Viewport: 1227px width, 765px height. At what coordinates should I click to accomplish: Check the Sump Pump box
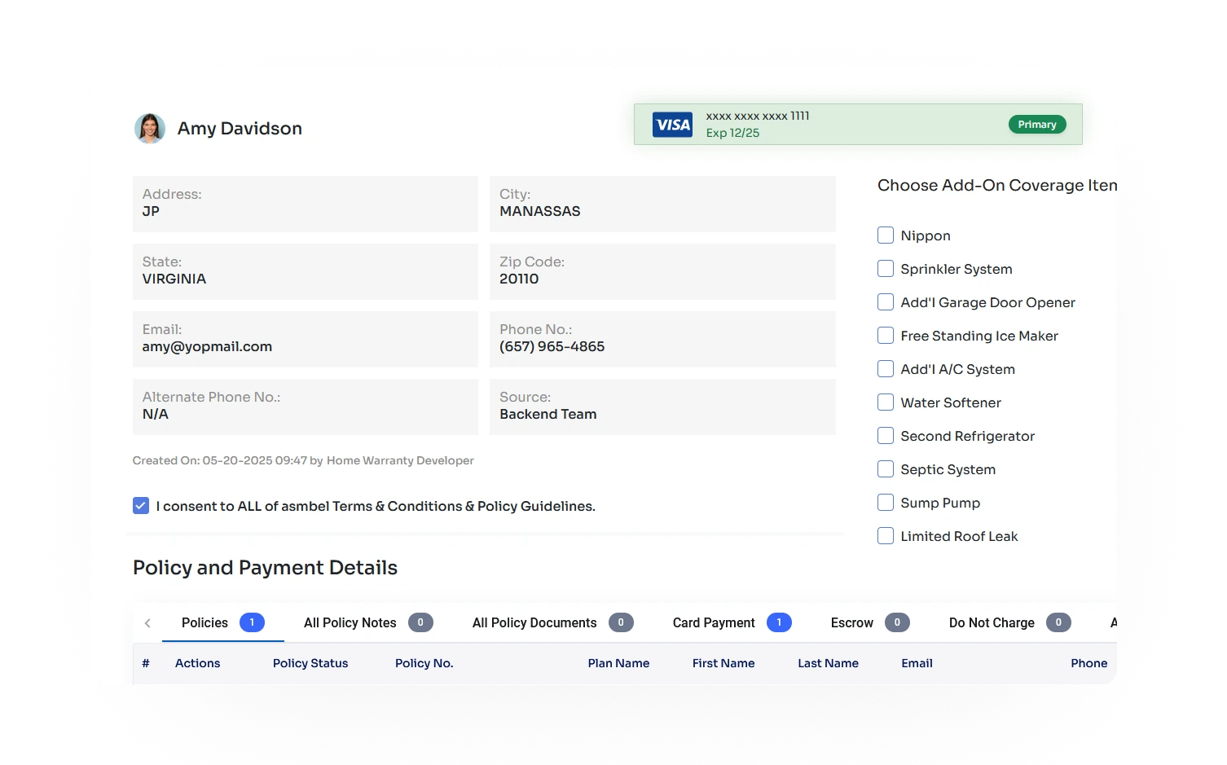[886, 503]
